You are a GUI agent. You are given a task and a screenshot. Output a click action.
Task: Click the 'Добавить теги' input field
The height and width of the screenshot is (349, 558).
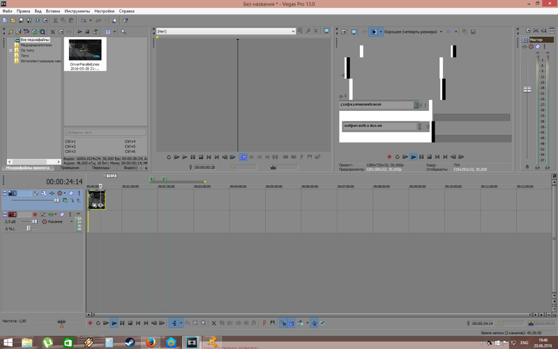point(105,132)
